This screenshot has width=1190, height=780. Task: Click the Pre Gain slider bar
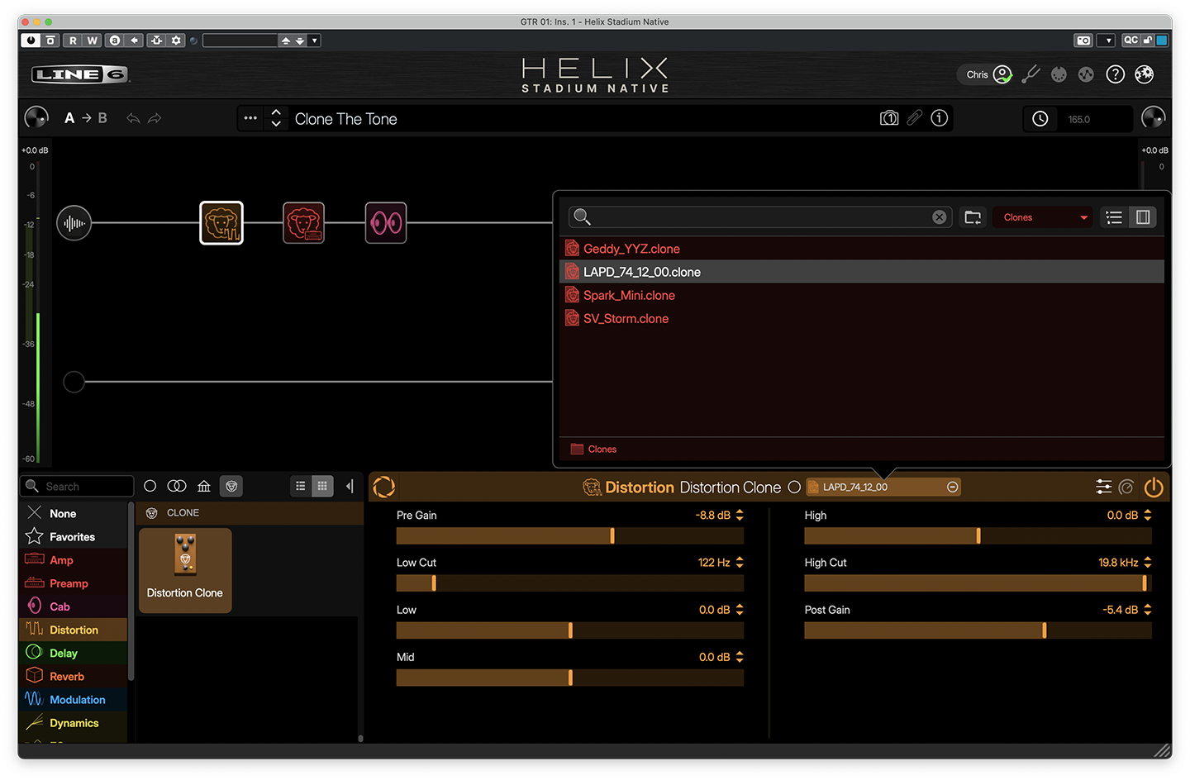click(570, 535)
